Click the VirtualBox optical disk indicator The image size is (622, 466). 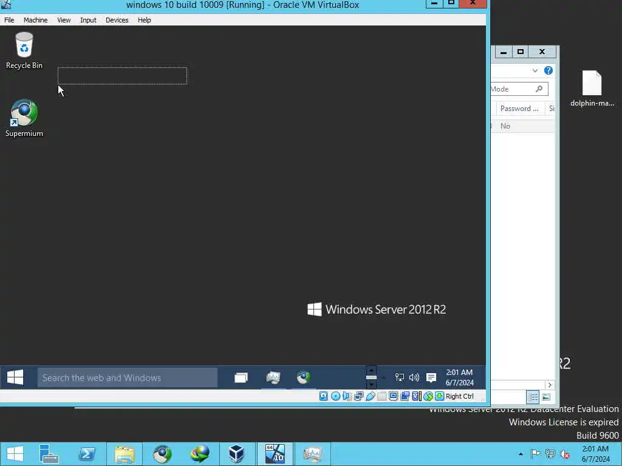point(335,396)
